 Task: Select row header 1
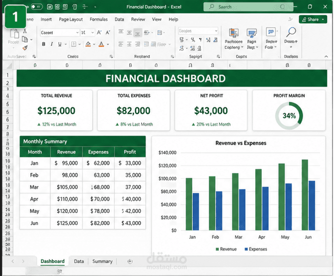(8, 75)
